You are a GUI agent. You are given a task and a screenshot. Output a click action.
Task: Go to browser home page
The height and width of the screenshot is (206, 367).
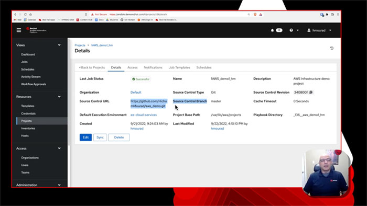[x=30, y=14]
